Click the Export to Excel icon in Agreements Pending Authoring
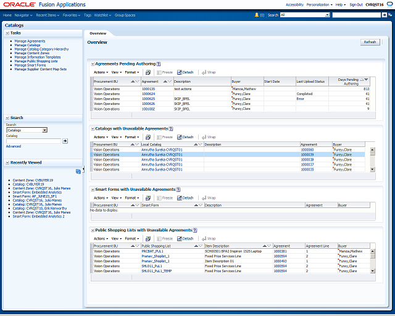 [148, 72]
